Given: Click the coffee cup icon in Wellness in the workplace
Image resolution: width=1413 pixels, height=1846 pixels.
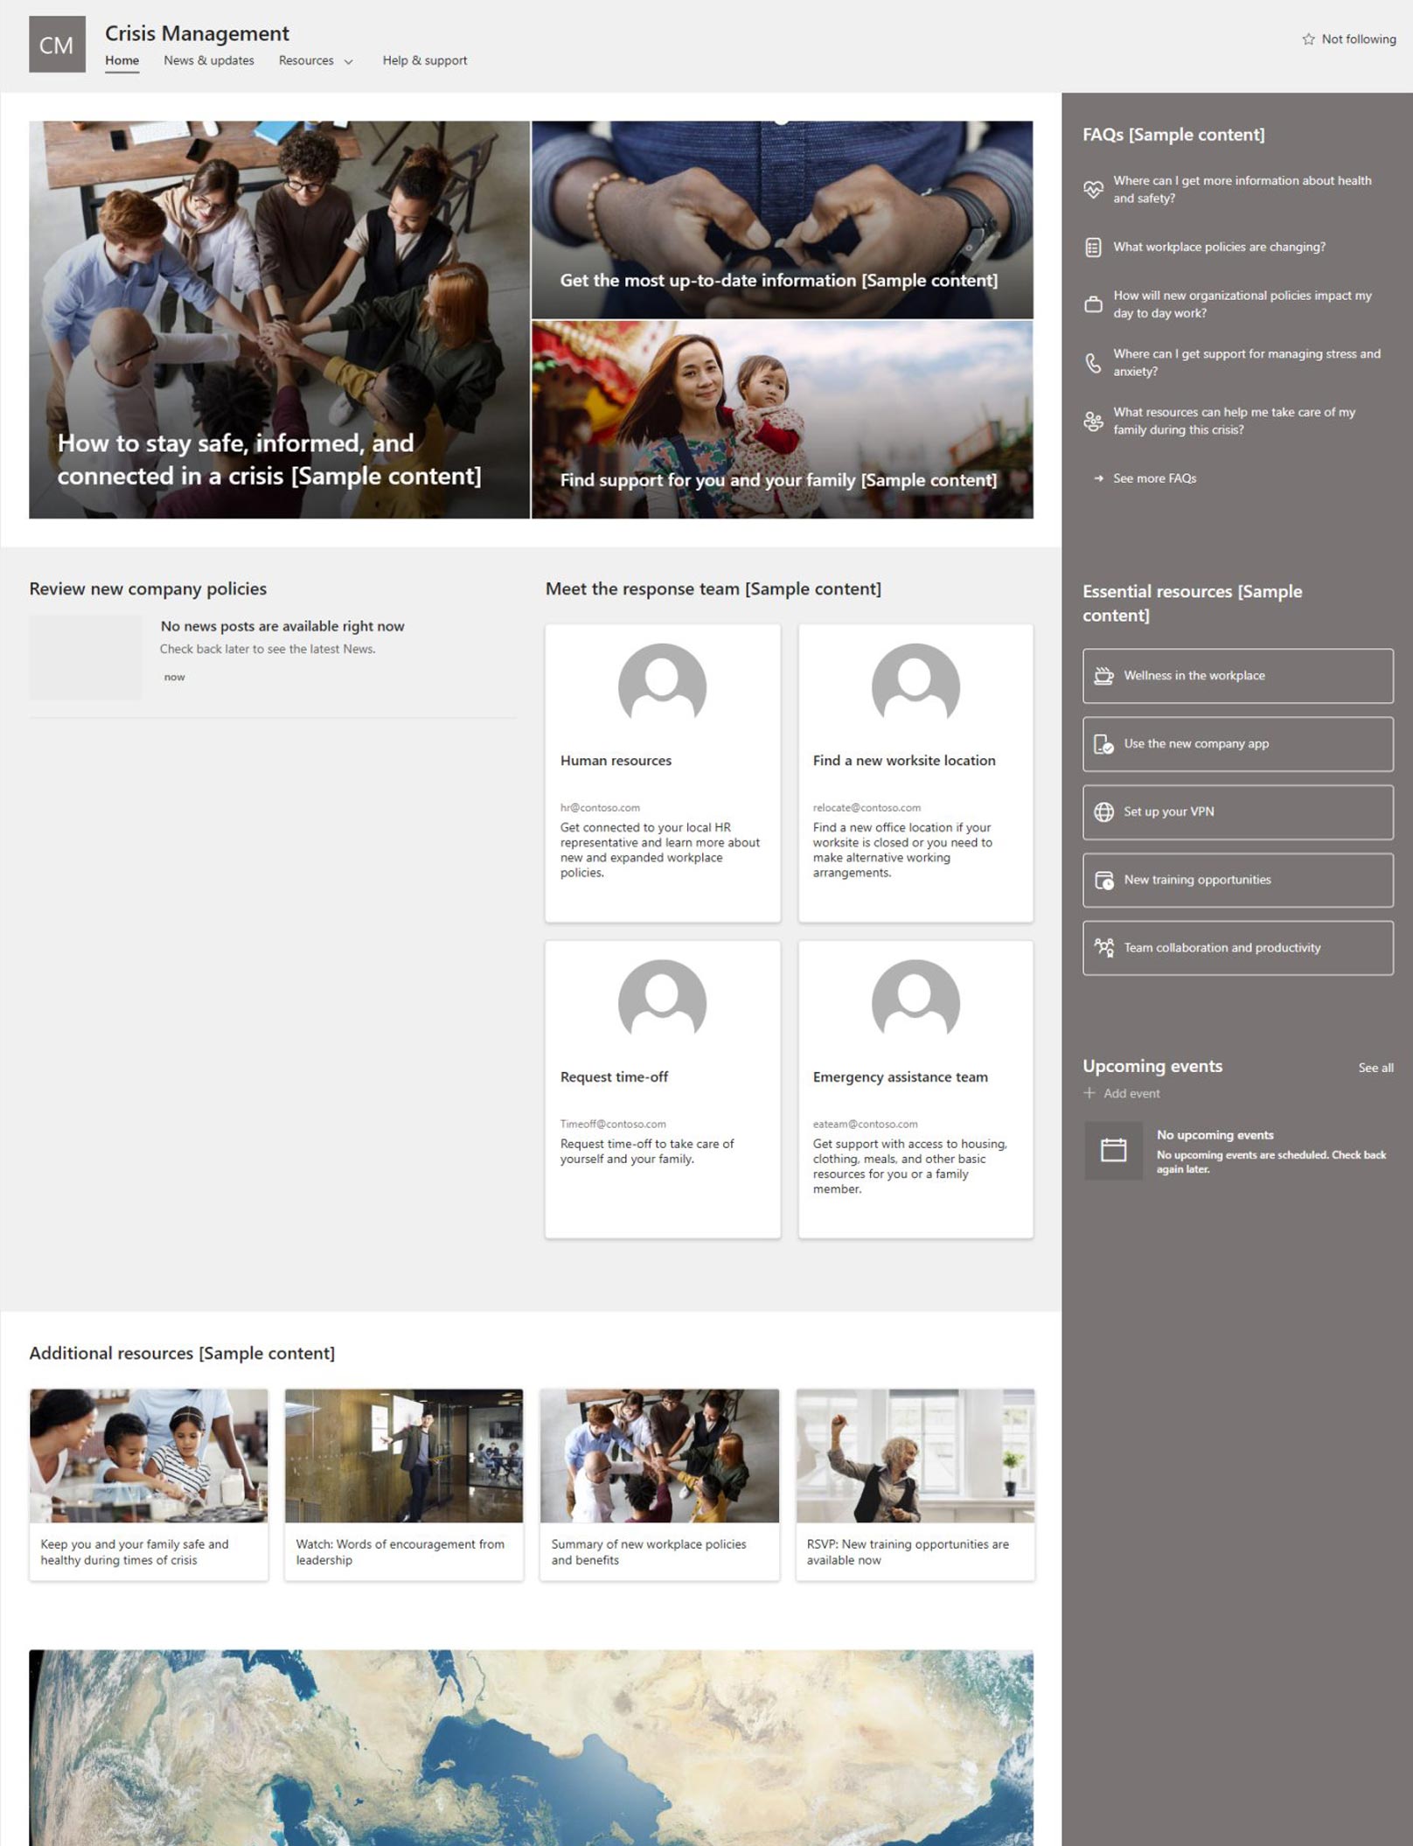Looking at the screenshot, I should point(1104,675).
